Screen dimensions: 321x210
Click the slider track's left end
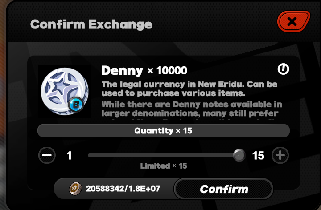pos(90,155)
